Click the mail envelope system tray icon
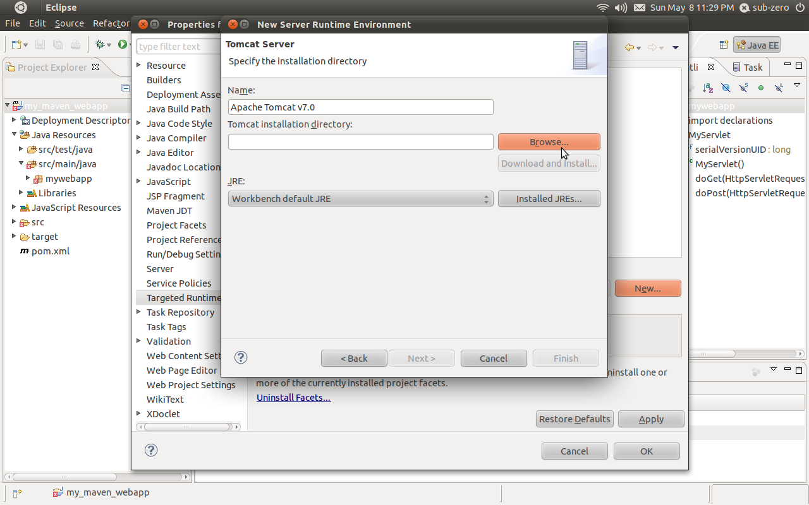The width and height of the screenshot is (809, 505). pyautogui.click(x=640, y=8)
